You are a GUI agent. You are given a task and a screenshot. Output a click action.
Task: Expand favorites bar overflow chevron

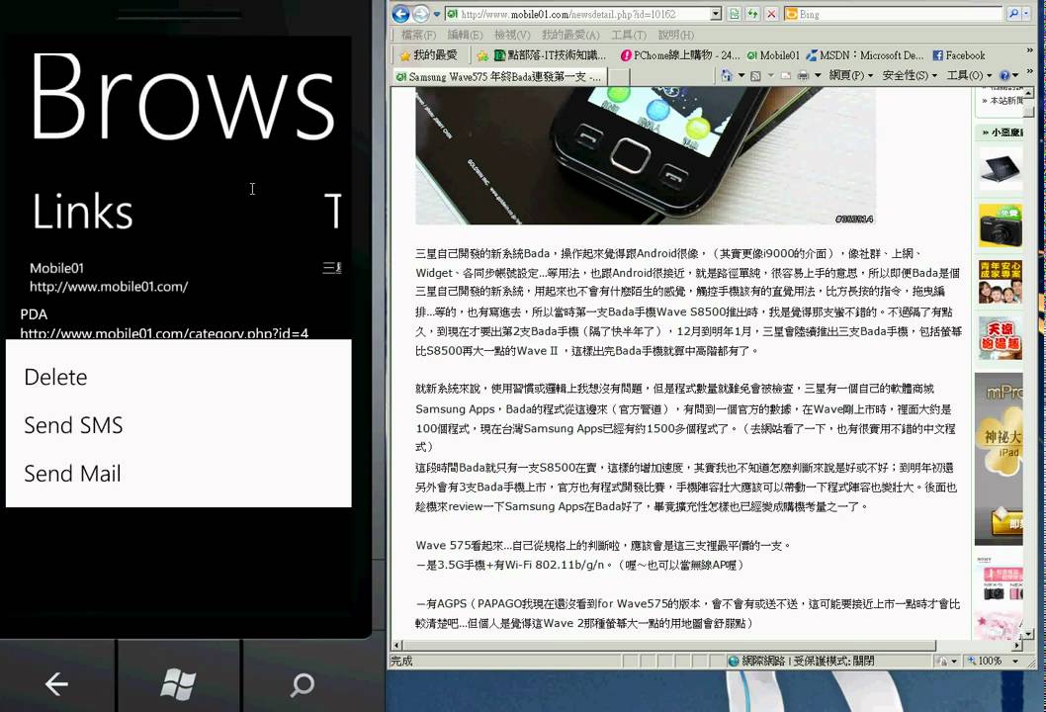pyautogui.click(x=1029, y=50)
